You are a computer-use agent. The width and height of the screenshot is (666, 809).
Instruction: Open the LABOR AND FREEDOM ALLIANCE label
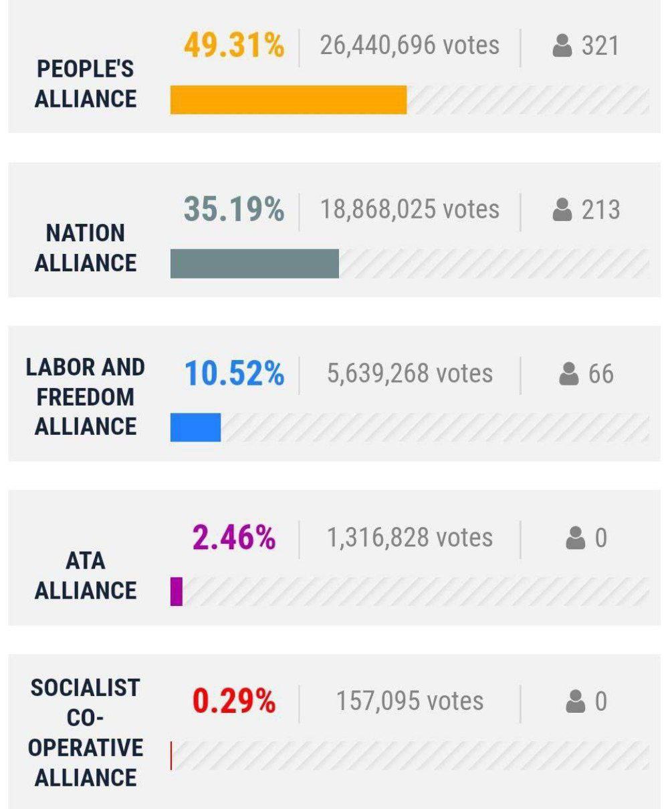tap(85, 397)
